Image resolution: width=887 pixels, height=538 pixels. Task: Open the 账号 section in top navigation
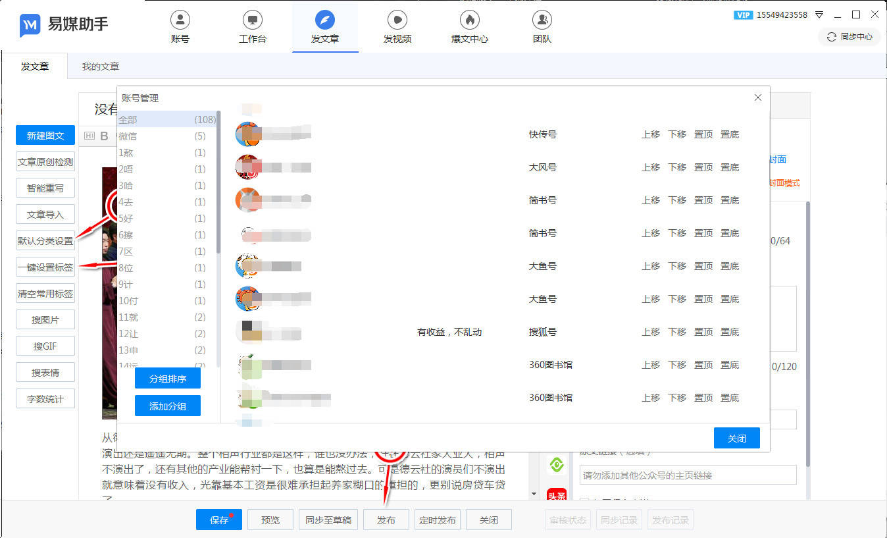[x=180, y=27]
